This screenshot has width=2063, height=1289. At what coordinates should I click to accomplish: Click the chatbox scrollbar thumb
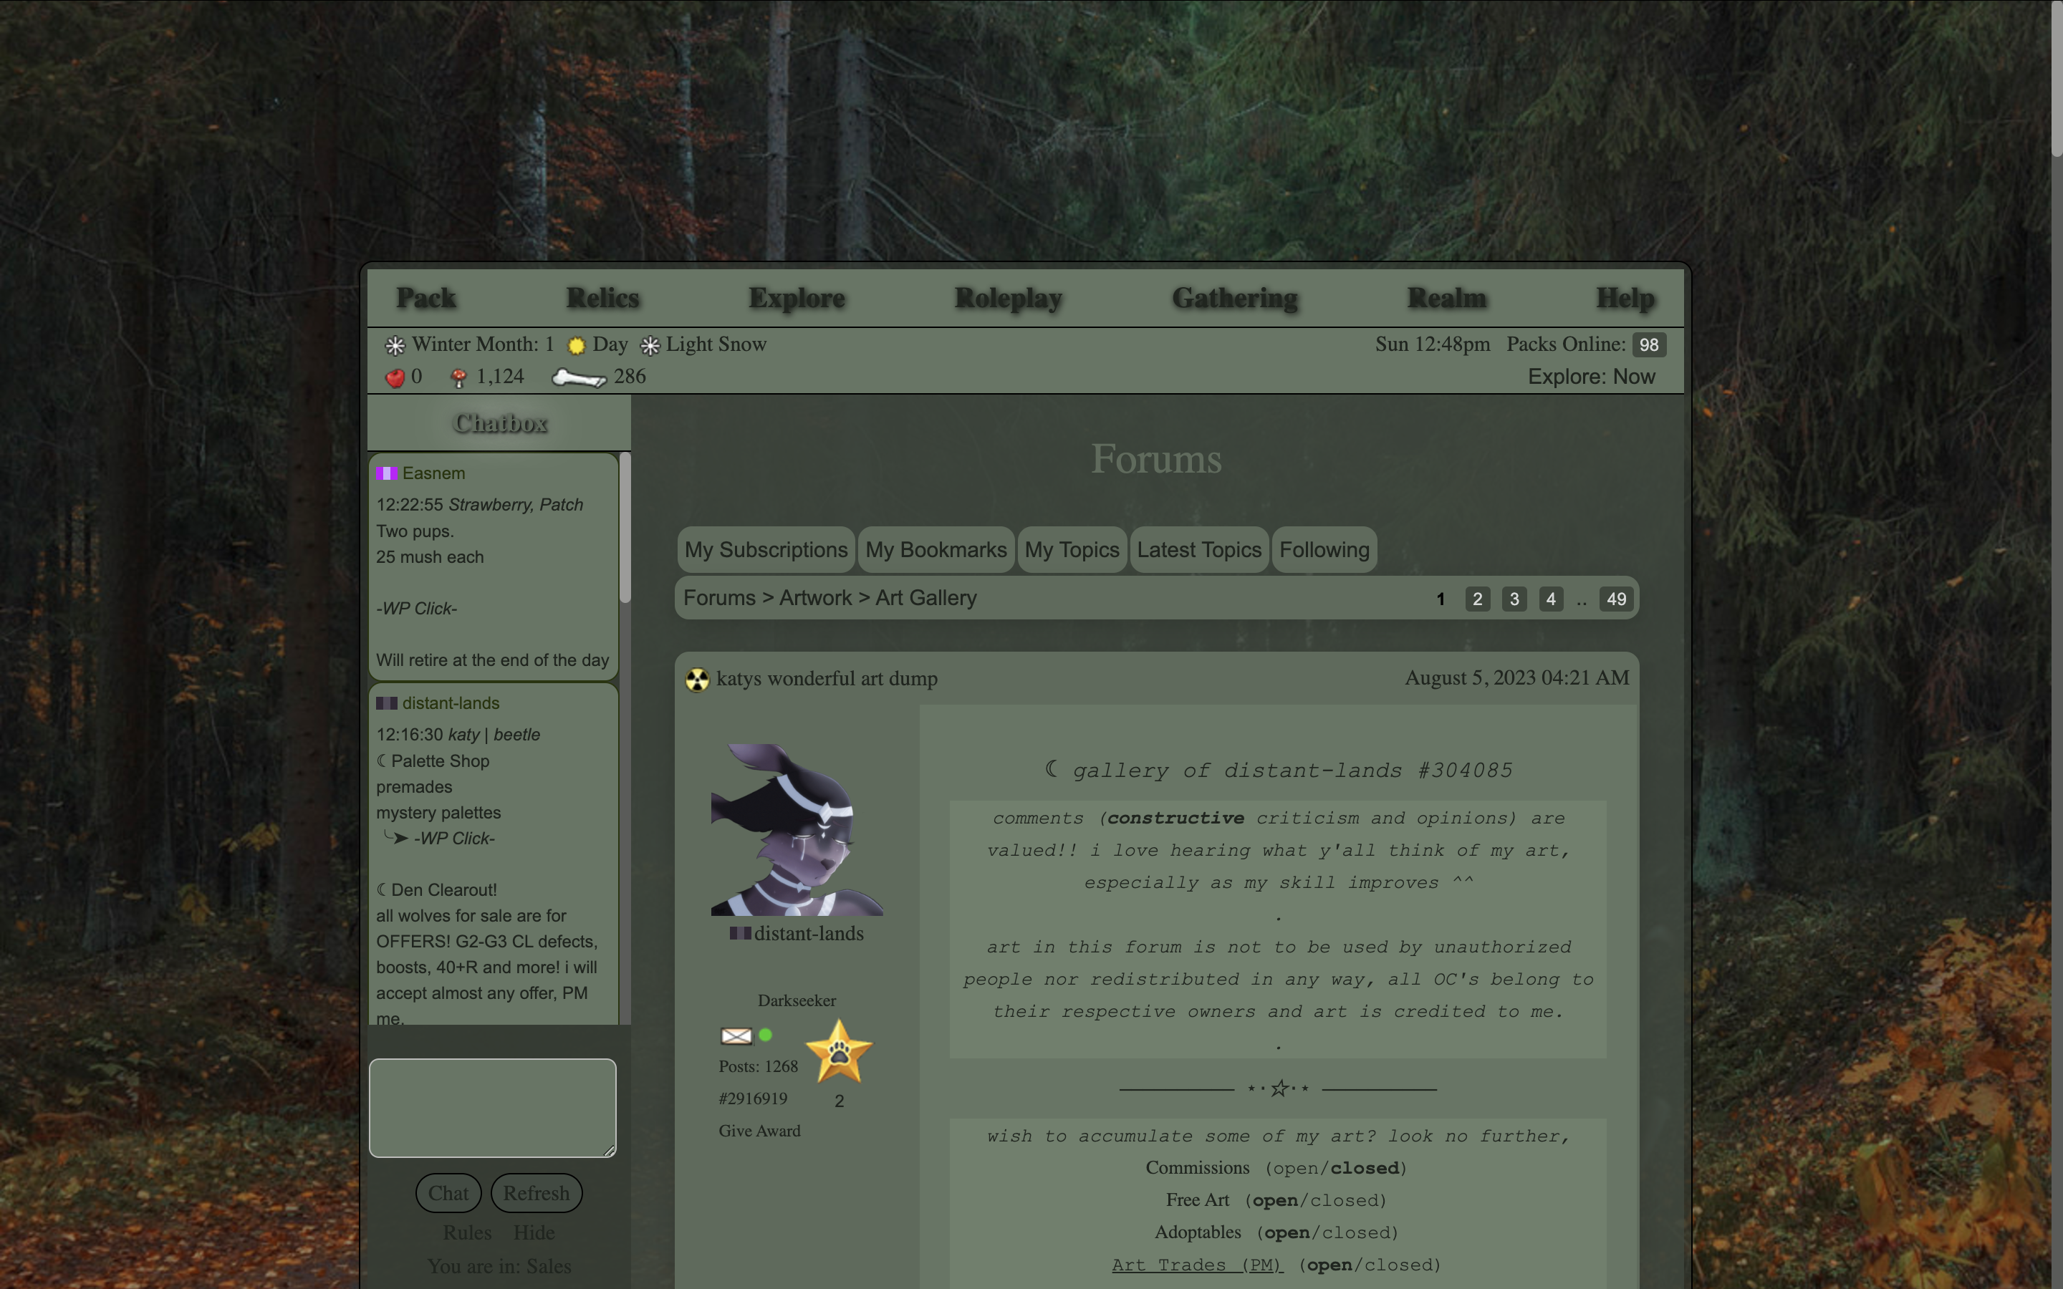click(x=625, y=528)
